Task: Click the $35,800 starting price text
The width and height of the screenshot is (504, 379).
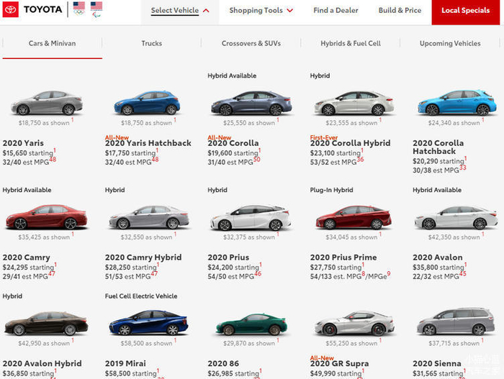Action: click(438, 268)
